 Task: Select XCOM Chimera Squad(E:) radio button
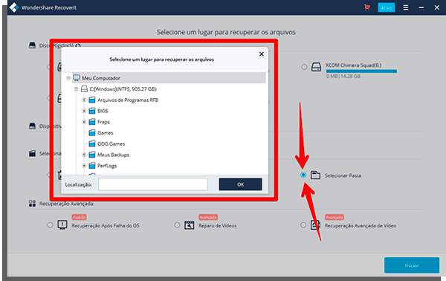304,67
